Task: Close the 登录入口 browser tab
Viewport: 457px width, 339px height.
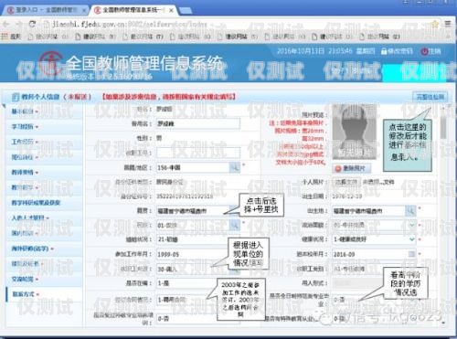Action: pos(84,11)
